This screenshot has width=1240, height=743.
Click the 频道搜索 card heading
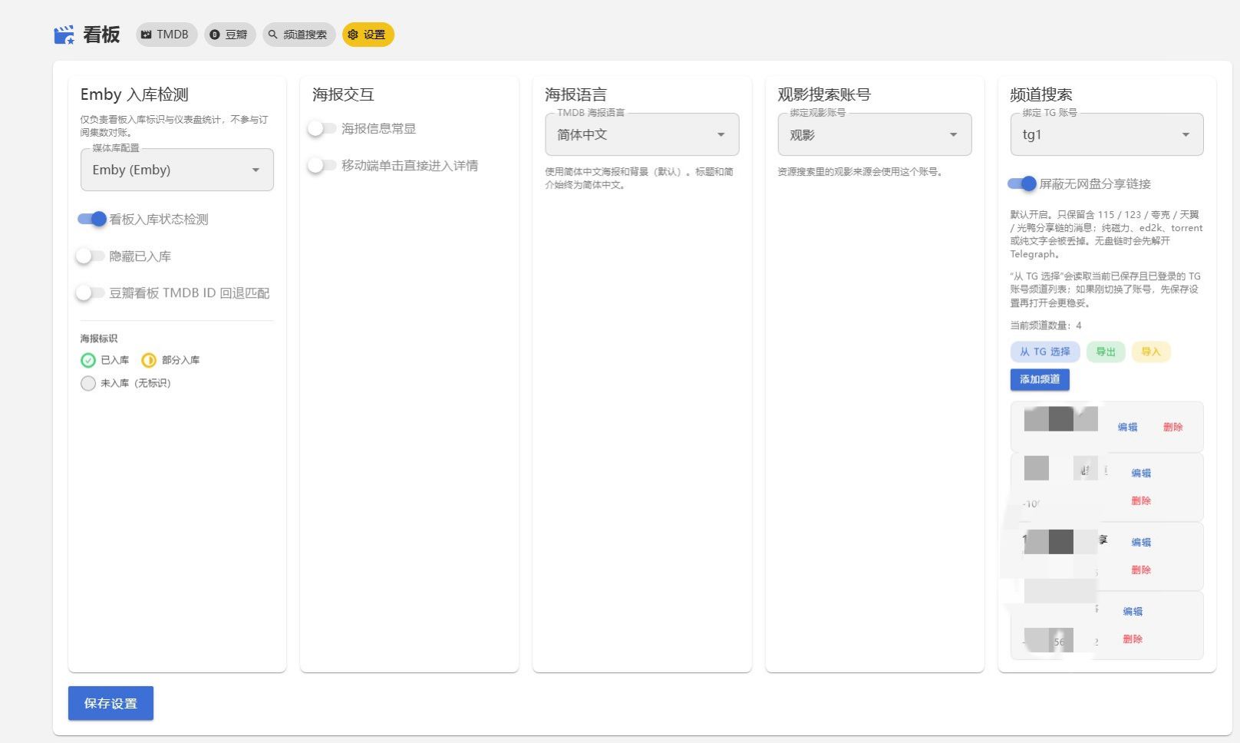point(1041,94)
